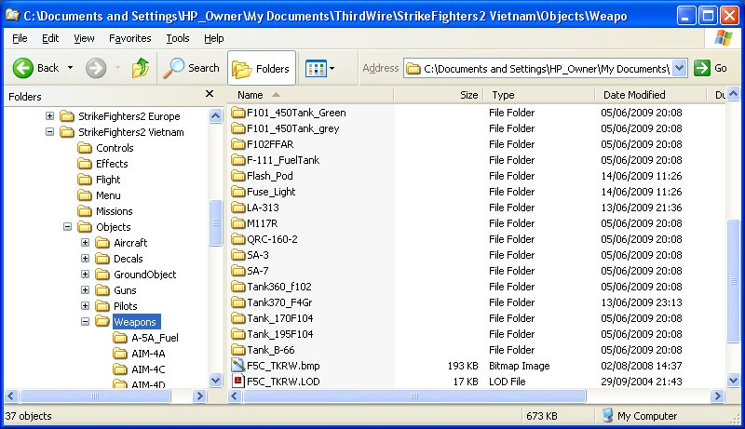Open the File menu

[20, 38]
